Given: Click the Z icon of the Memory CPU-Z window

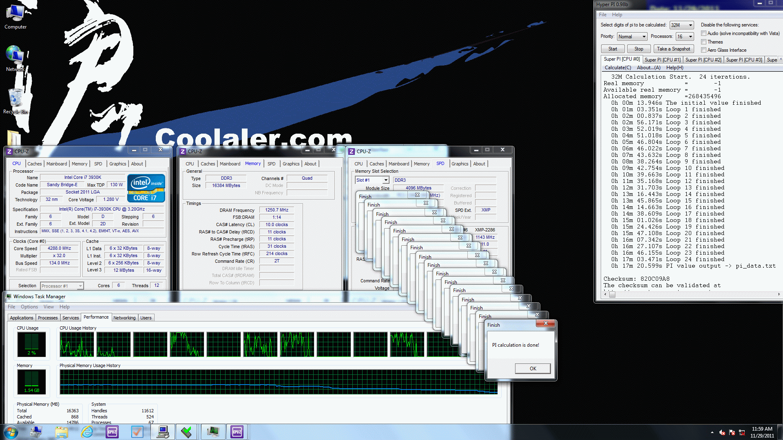Looking at the screenshot, I should pyautogui.click(x=183, y=151).
